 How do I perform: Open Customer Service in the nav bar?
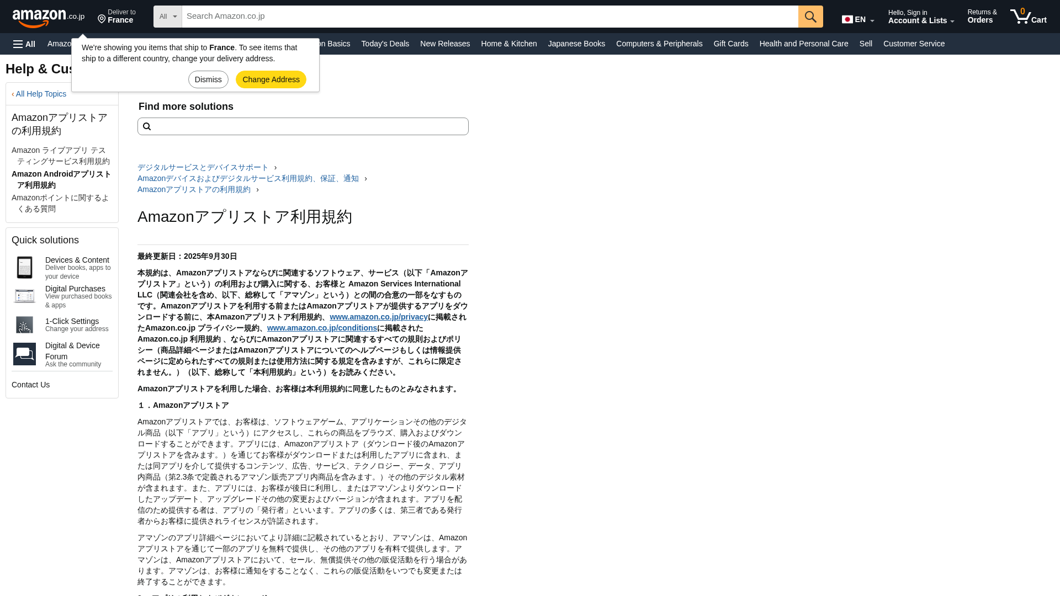click(x=914, y=44)
